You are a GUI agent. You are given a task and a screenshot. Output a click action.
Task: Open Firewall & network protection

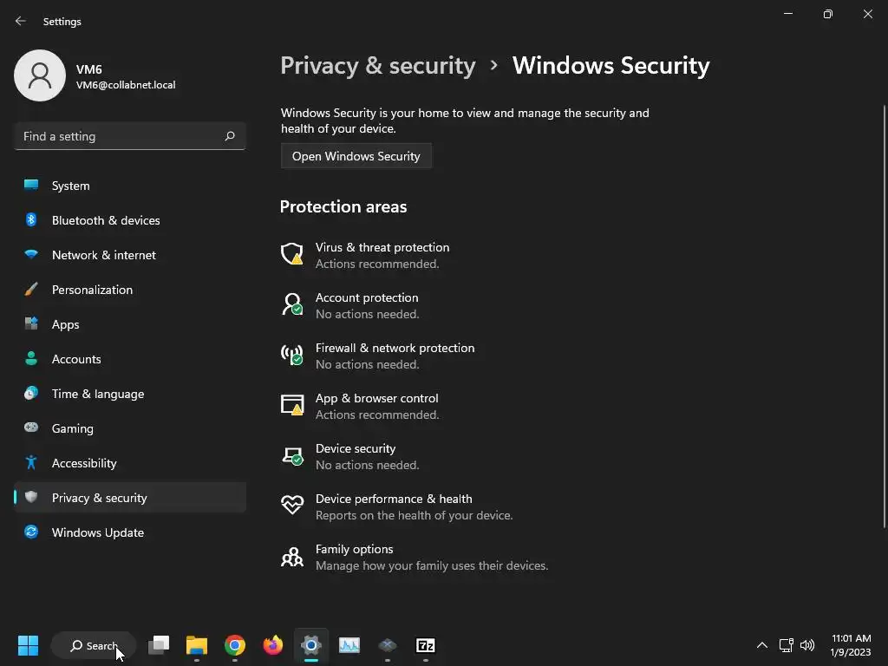(x=395, y=349)
